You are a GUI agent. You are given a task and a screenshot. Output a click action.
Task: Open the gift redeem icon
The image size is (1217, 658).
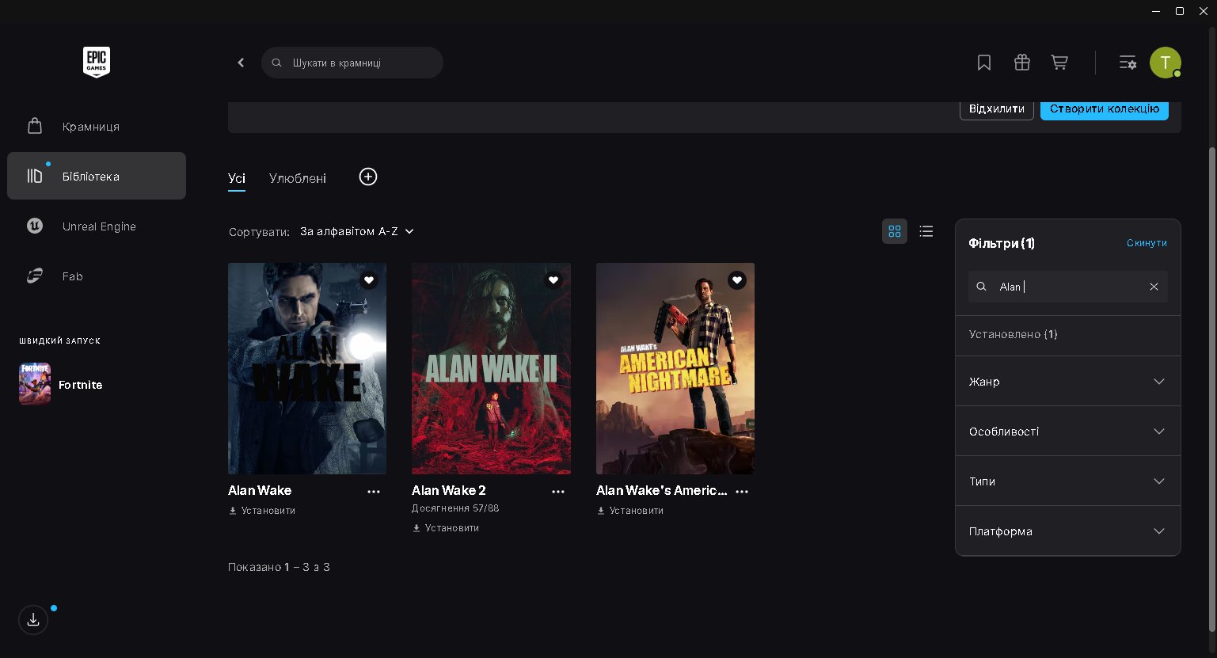1022,63
